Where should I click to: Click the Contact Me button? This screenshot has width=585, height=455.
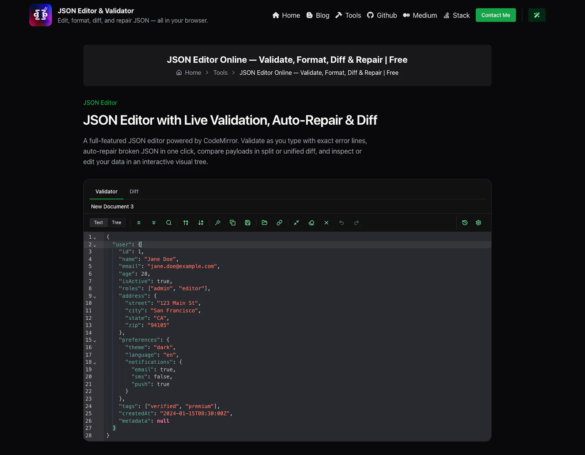(x=495, y=15)
